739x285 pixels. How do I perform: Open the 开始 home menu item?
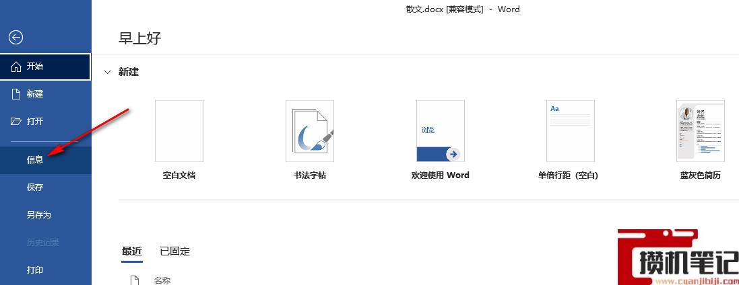(x=45, y=67)
